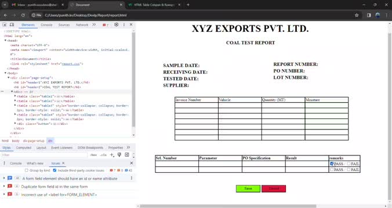Collapse the head element node

coord(5,40)
